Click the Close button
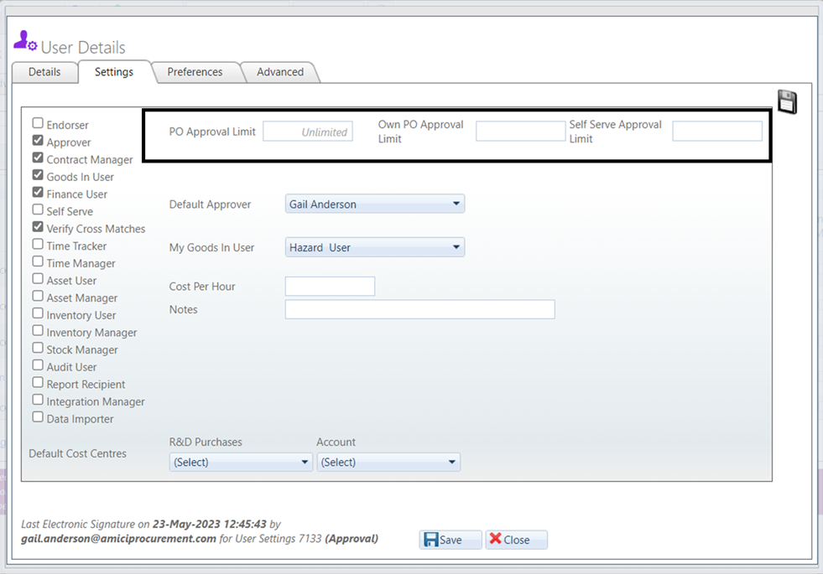 pyautogui.click(x=515, y=539)
